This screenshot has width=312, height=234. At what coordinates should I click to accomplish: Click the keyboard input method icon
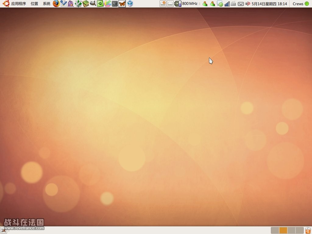coord(234,3)
